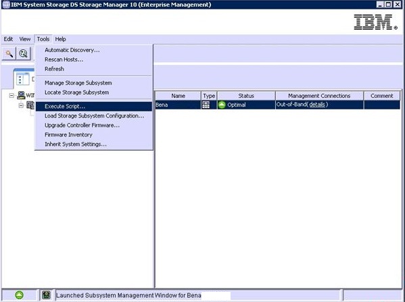Sort by the Comment column header

click(382, 96)
